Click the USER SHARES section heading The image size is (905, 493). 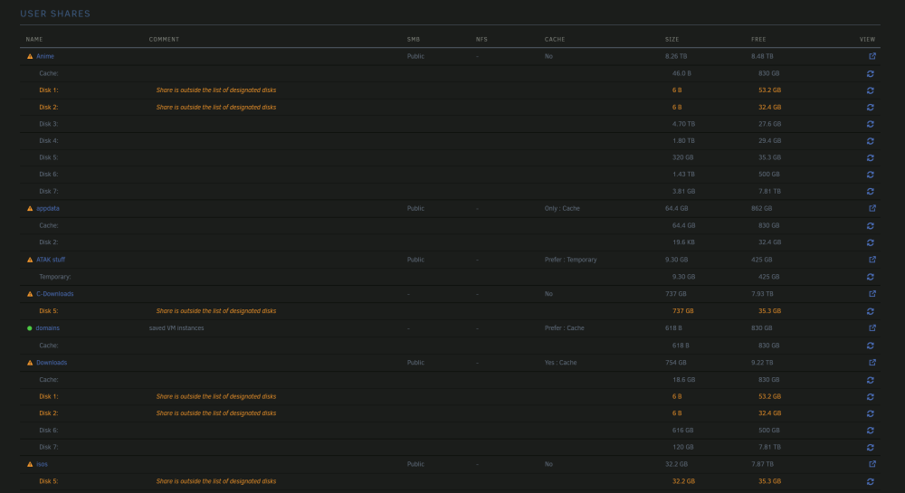55,14
